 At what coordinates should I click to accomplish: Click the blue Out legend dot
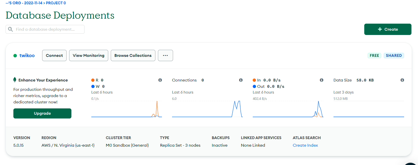click(x=254, y=87)
